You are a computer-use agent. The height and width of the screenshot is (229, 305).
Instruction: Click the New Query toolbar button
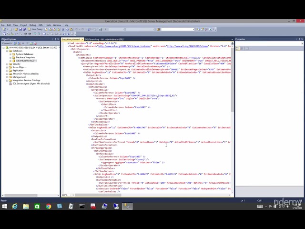(x=35, y=29)
